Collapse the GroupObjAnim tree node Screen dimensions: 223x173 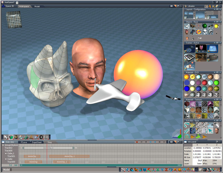coord(3,145)
